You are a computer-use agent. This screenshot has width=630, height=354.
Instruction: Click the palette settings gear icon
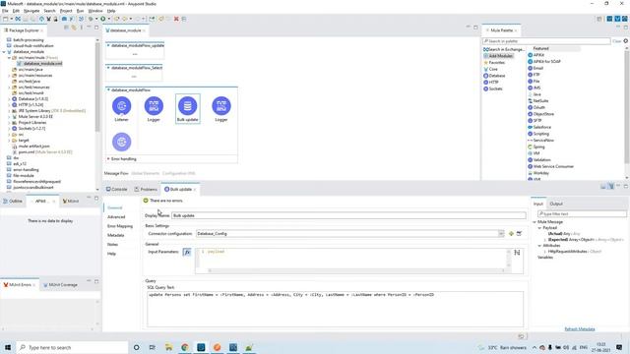coord(626,41)
